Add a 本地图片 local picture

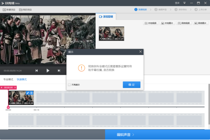click(167, 23)
